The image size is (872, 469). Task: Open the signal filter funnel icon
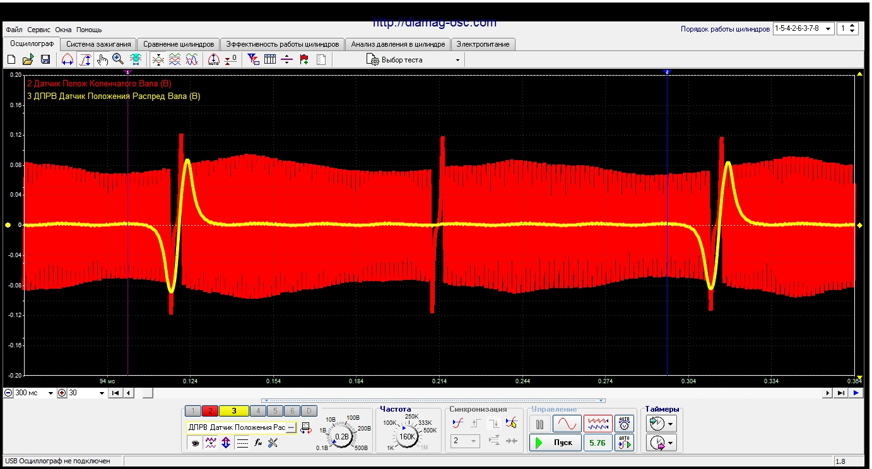click(x=253, y=60)
